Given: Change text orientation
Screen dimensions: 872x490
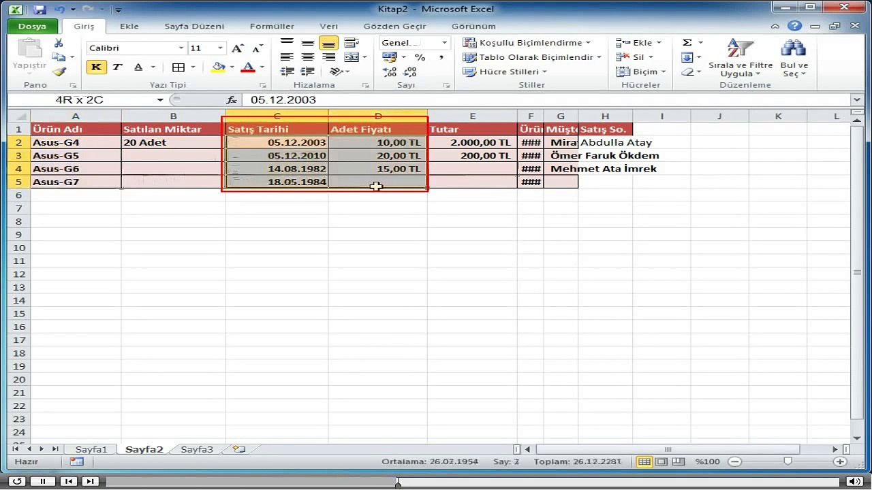Looking at the screenshot, I should pyautogui.click(x=336, y=71).
